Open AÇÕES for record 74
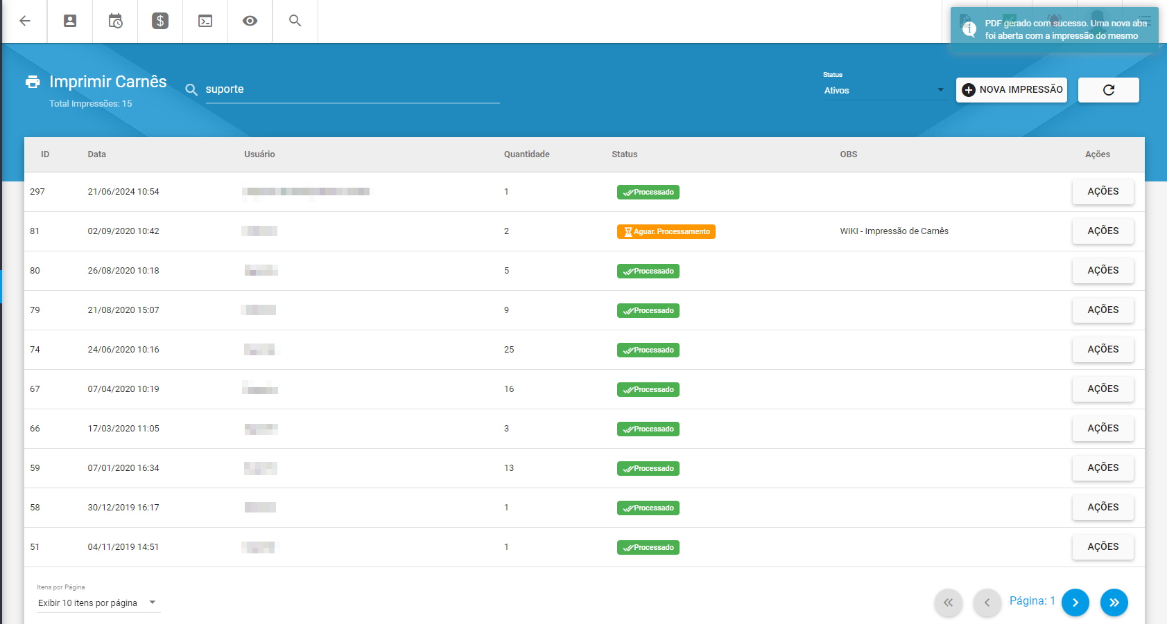 tap(1103, 350)
